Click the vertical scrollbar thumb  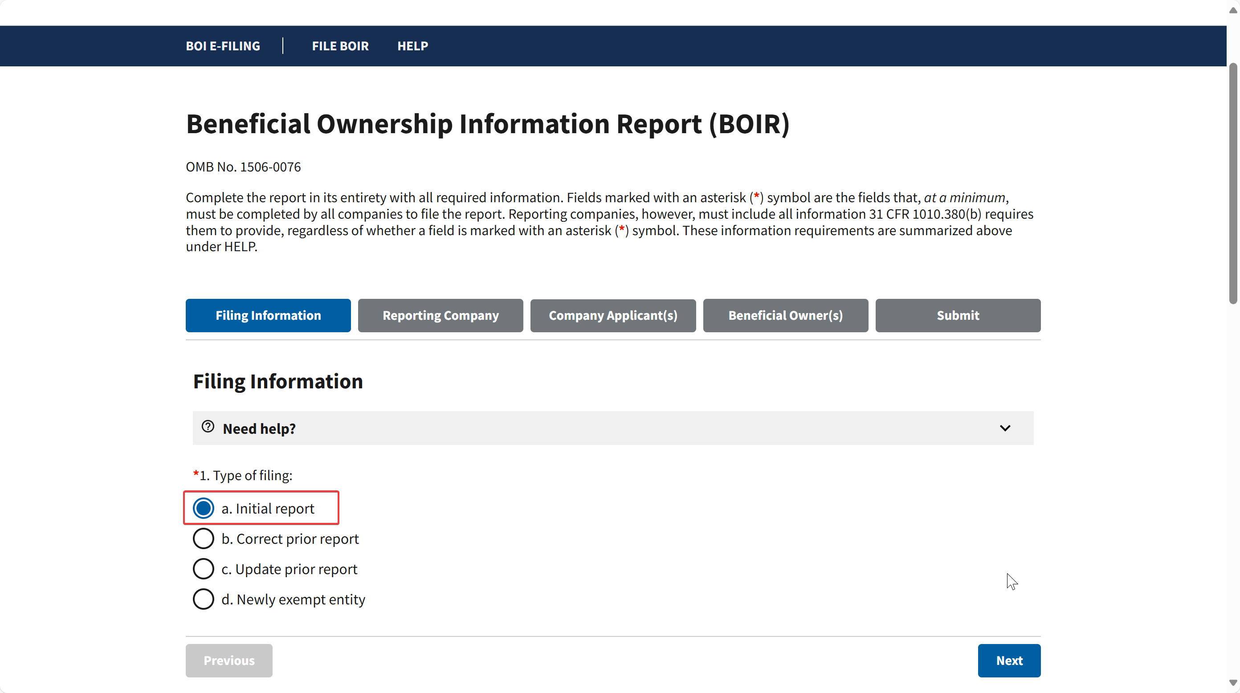1233,183
